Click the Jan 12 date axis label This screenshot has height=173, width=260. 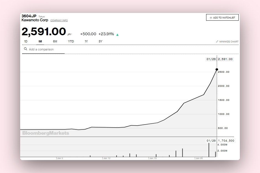pos(107,158)
